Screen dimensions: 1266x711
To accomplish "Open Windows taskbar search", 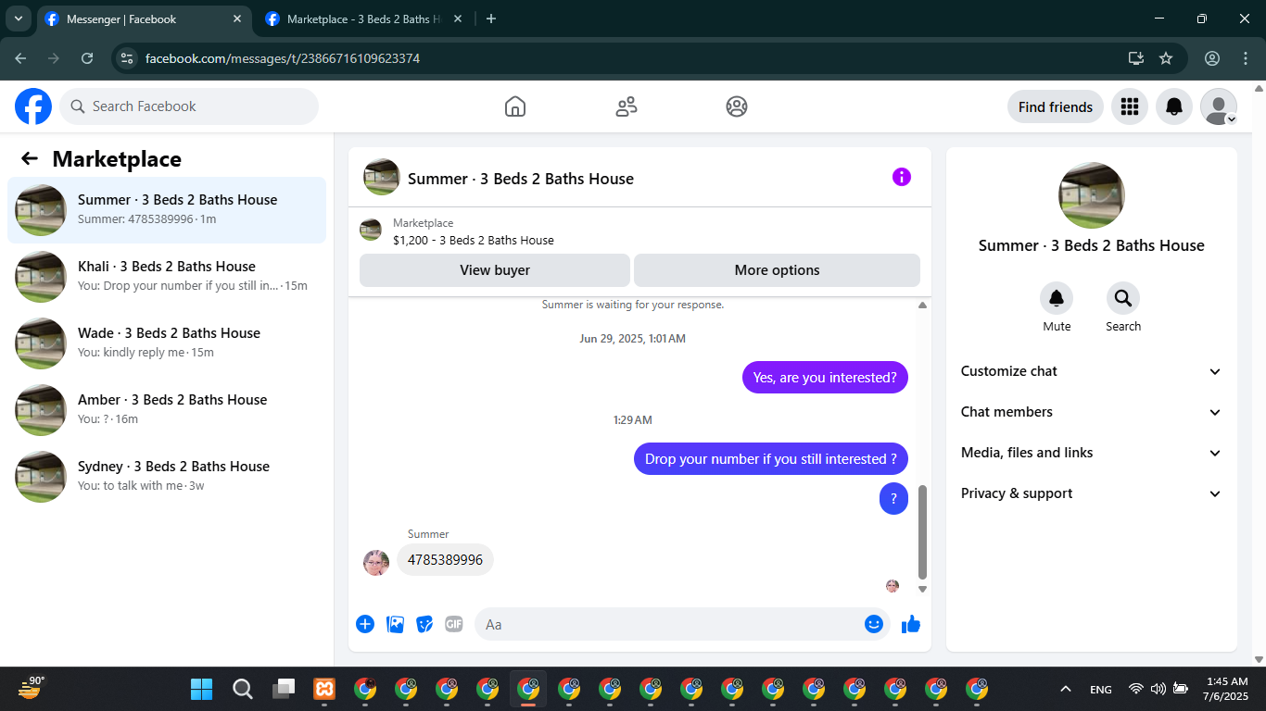I will coord(242,689).
